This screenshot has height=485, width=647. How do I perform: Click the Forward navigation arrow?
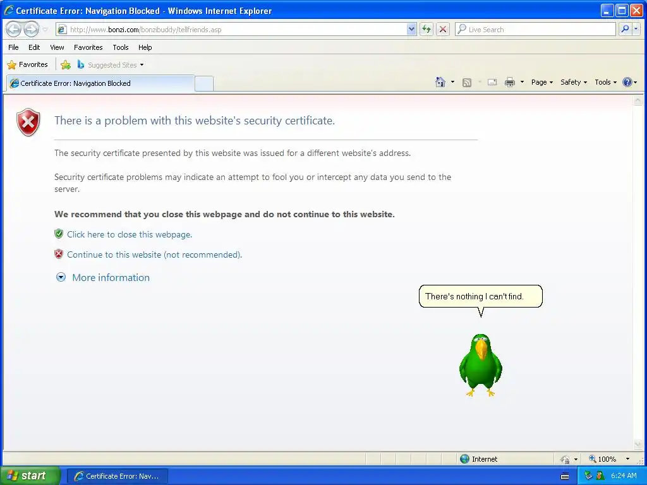pyautogui.click(x=31, y=29)
